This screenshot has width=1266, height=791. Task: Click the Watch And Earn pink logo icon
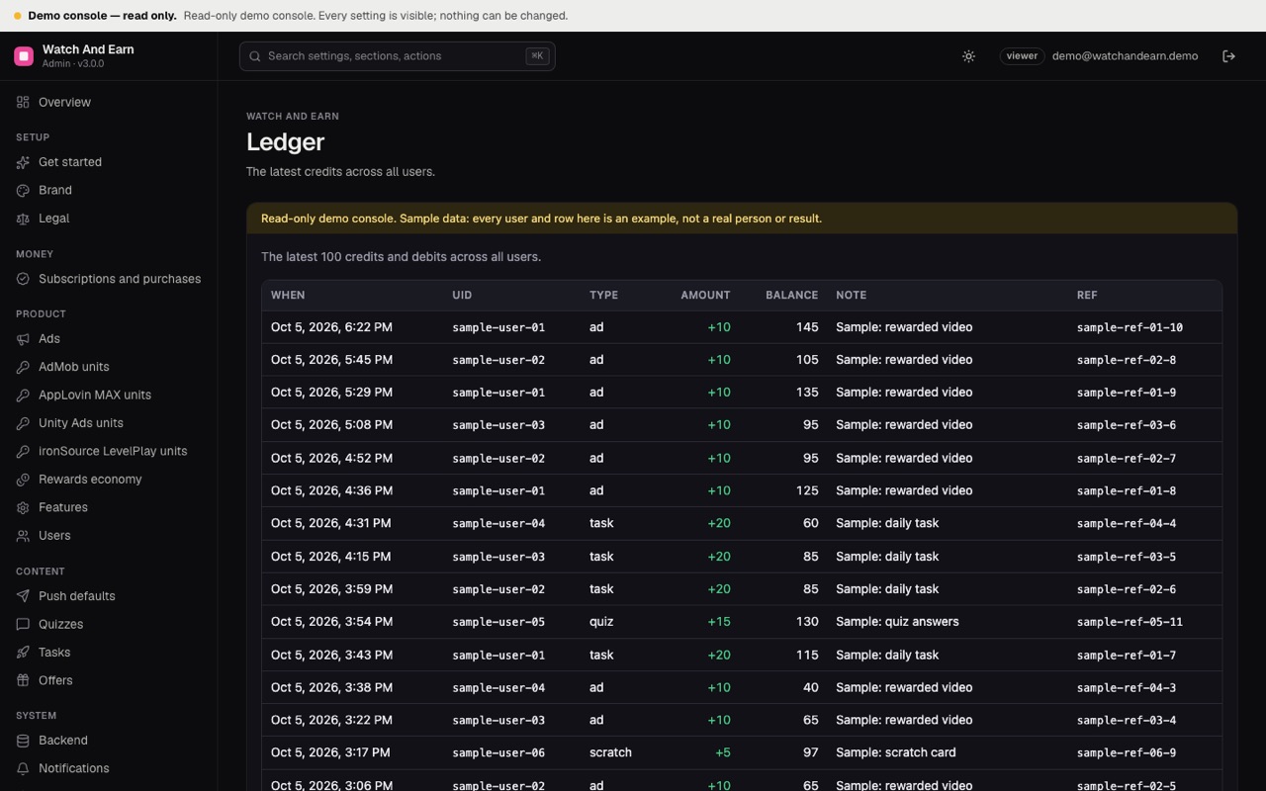pos(24,56)
